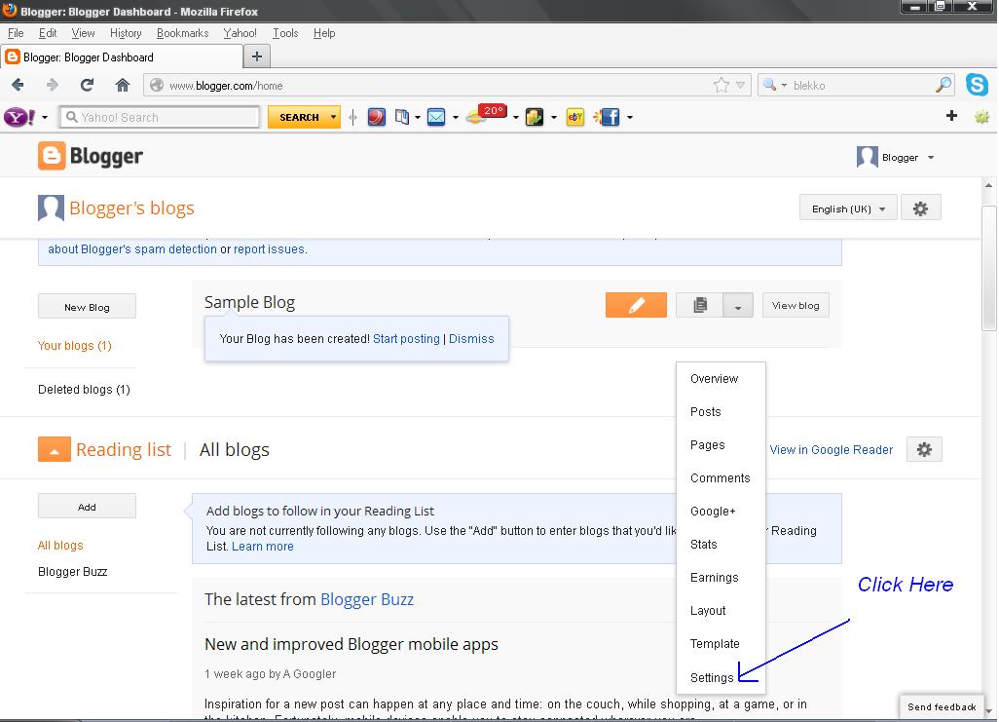Image resolution: width=999 pixels, height=722 pixels.
Task: Open the dropdown arrow next to Yahoo logo
Action: point(45,117)
